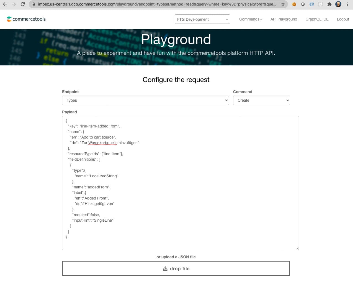Click the React devtools extension icon
Viewport: 353px width, 289px height.
pyautogui.click(x=321, y=4)
